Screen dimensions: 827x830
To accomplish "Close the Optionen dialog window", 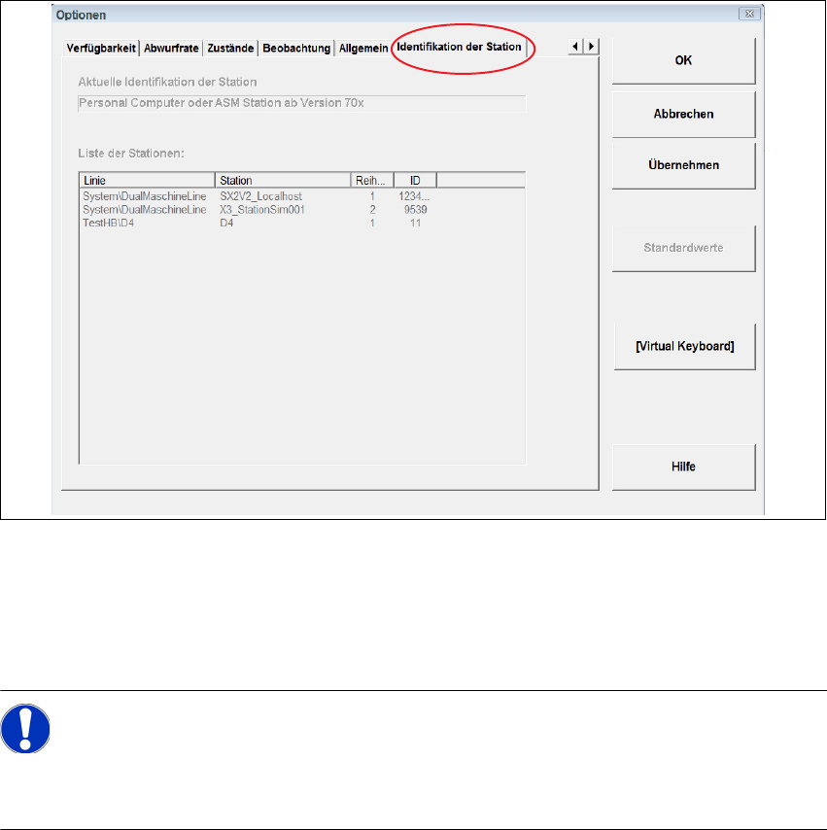I will 749,14.
